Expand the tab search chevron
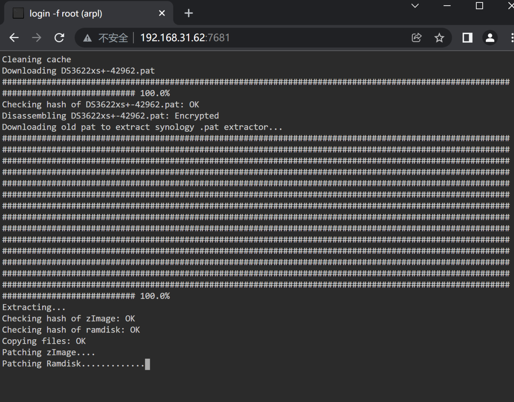Screen dimensions: 514x402 tap(415, 6)
